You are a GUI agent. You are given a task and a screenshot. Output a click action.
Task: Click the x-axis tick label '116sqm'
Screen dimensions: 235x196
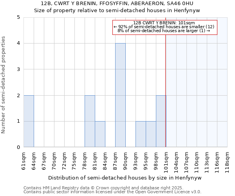pos(217,162)
